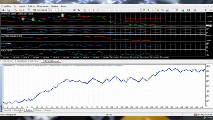The height and width of the screenshot is (120, 213).
Task: Open the Gráficos menu
Action: point(31,6)
